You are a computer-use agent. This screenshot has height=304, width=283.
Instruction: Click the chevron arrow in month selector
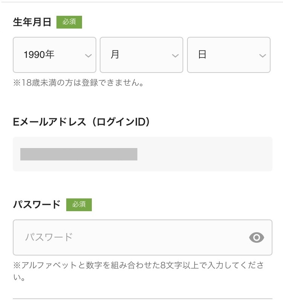[175, 56]
